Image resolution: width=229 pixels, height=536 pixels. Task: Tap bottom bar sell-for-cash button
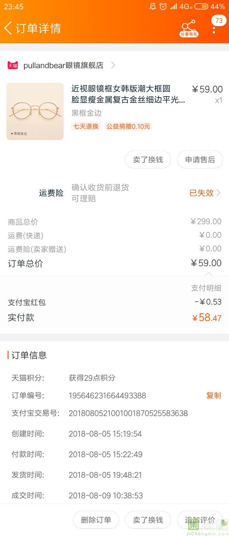[x=148, y=520]
